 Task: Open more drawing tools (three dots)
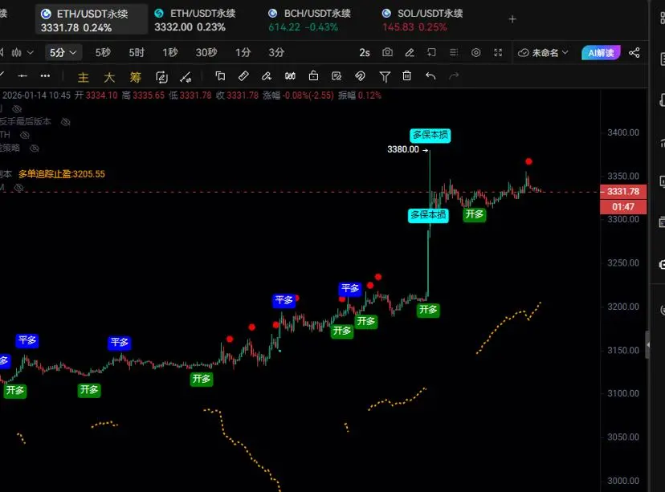pos(45,76)
